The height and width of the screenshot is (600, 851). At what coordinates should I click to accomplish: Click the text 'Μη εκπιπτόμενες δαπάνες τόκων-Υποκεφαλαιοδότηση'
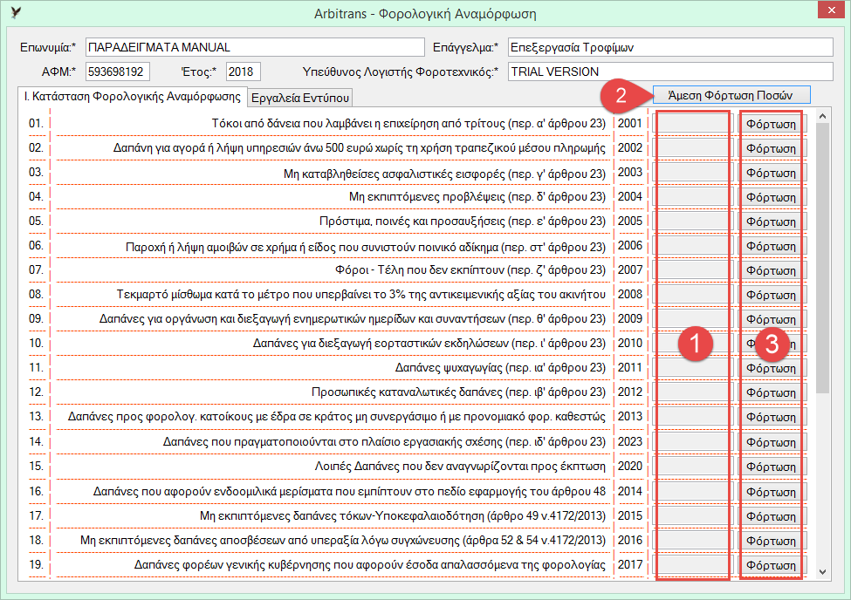(341, 515)
